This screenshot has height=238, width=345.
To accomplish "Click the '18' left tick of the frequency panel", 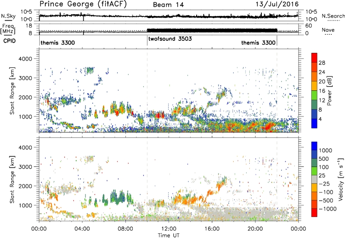I will [29, 26].
